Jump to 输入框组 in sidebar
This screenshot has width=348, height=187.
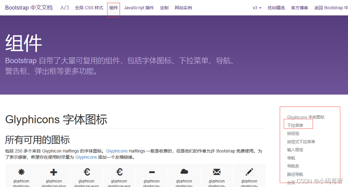pos(295,150)
